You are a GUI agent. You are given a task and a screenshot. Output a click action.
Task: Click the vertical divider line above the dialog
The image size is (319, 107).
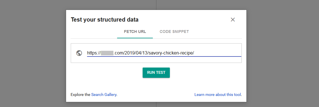click(x=156, y=5)
